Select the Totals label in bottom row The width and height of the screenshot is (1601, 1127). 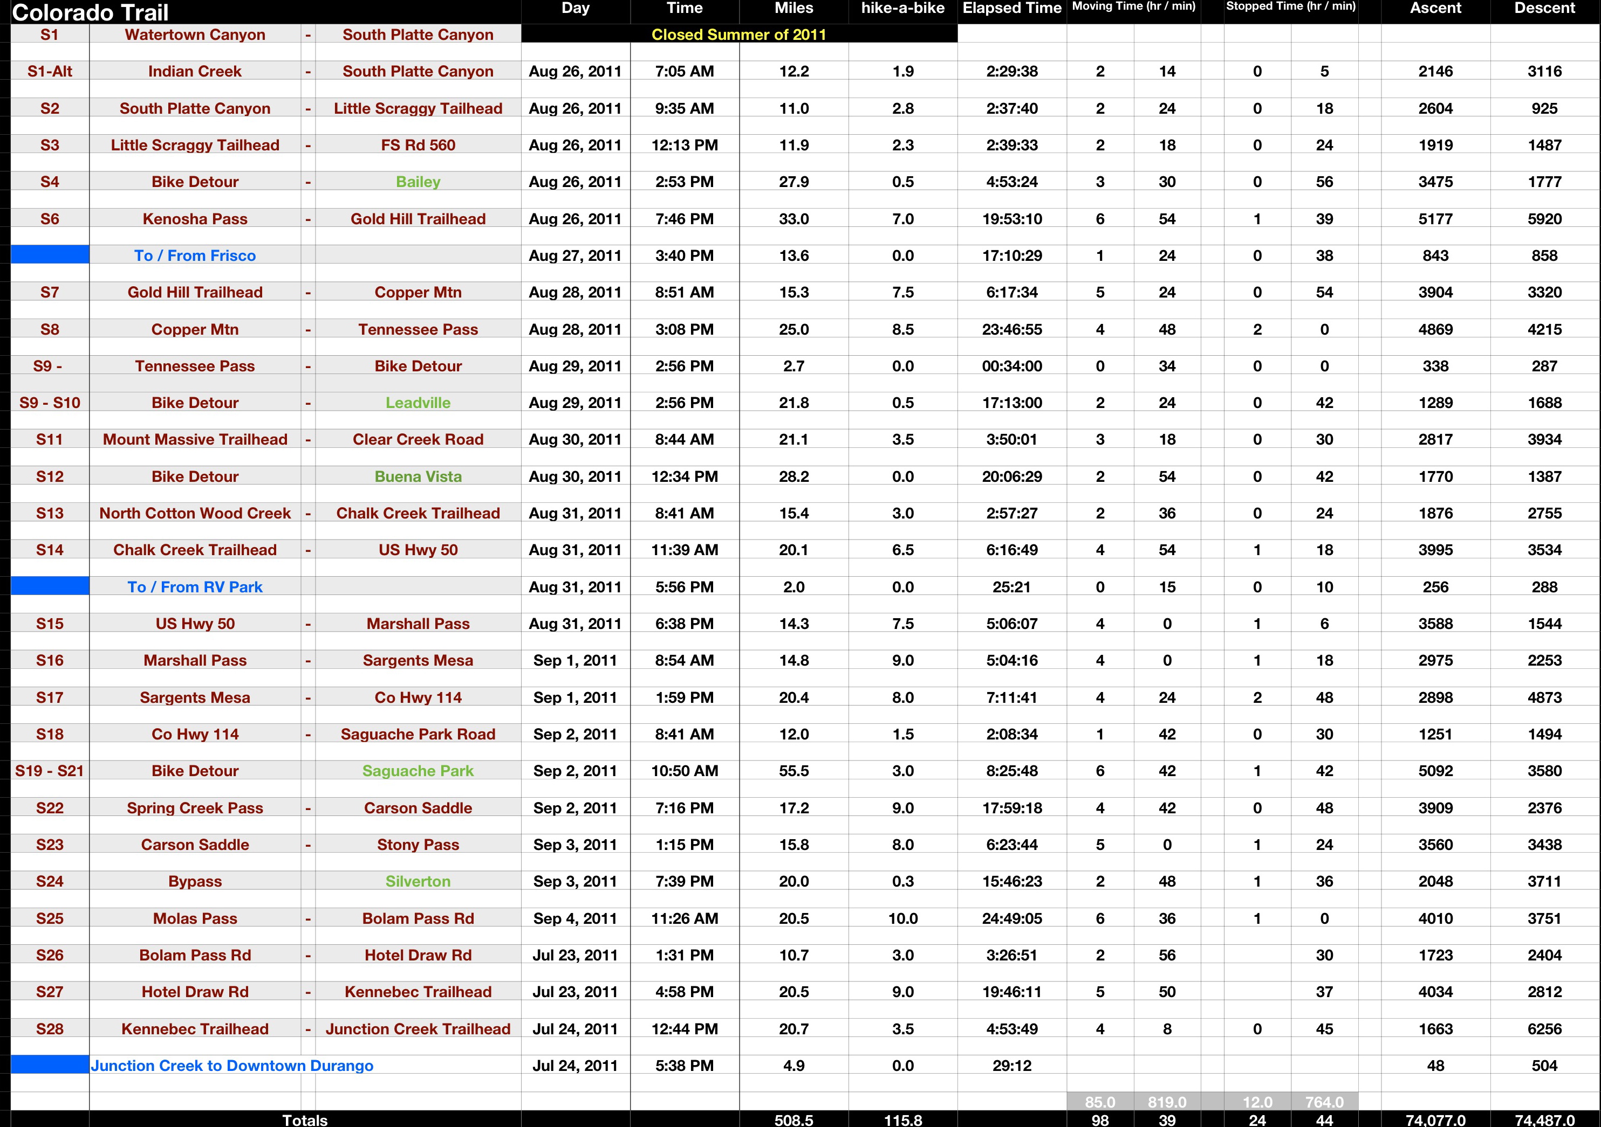305,1119
